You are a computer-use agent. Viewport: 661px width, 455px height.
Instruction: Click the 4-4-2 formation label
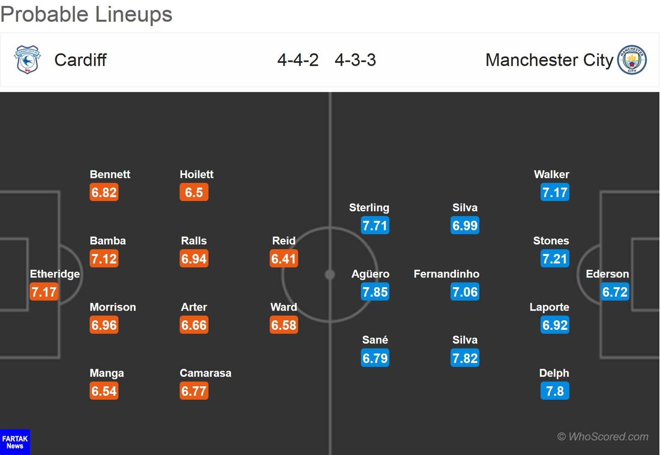(x=298, y=60)
